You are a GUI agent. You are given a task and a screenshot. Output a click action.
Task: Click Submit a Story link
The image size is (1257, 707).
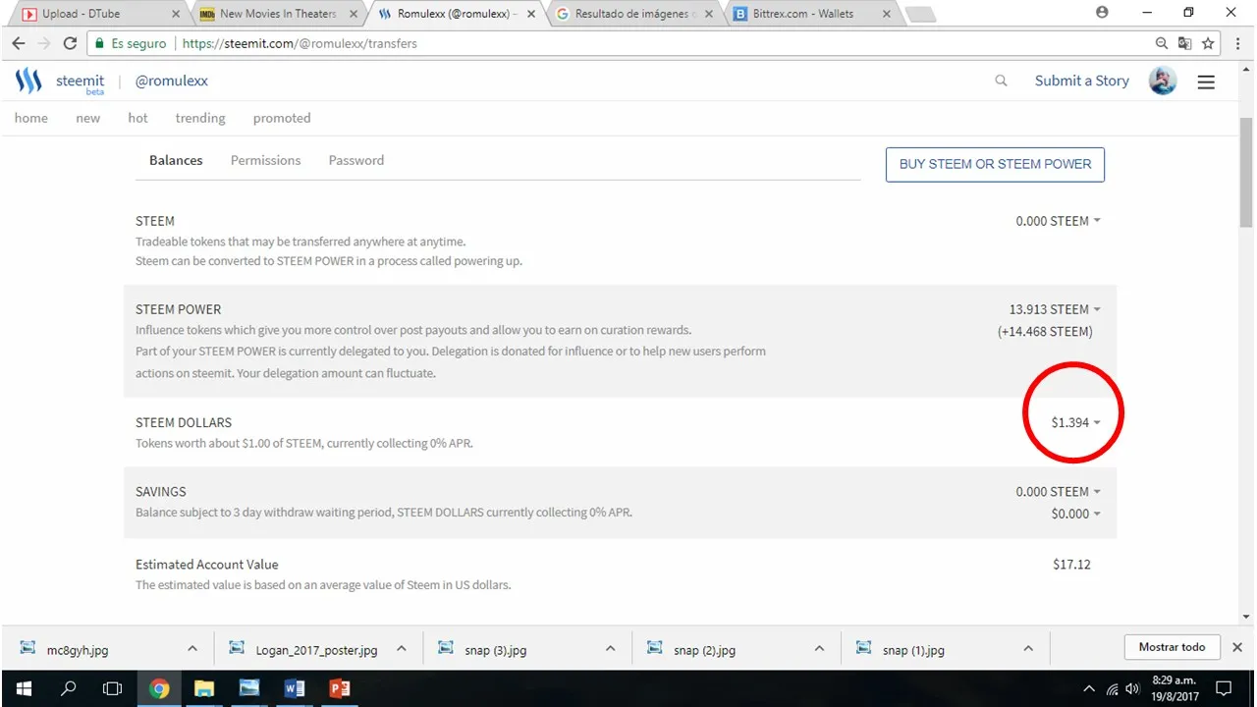click(x=1081, y=81)
